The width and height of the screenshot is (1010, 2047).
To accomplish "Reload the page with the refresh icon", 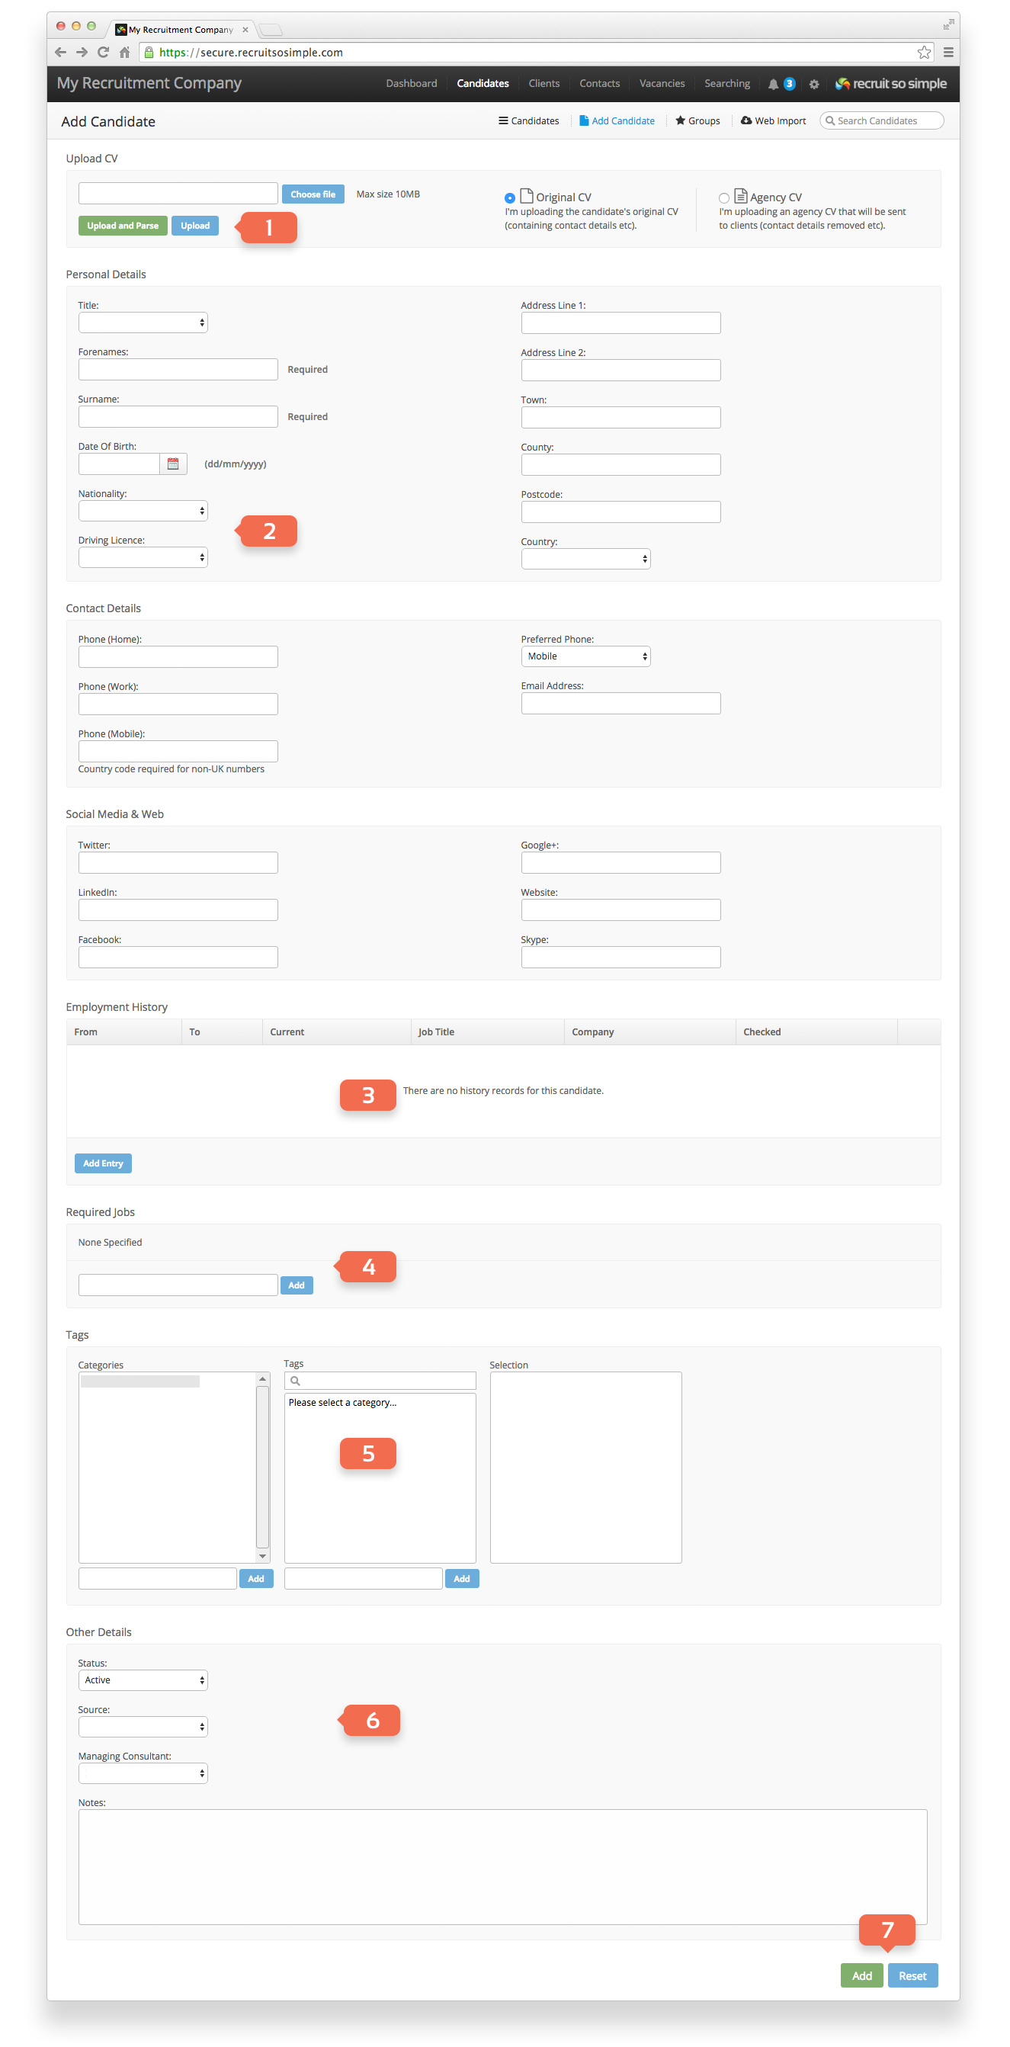I will click(104, 53).
